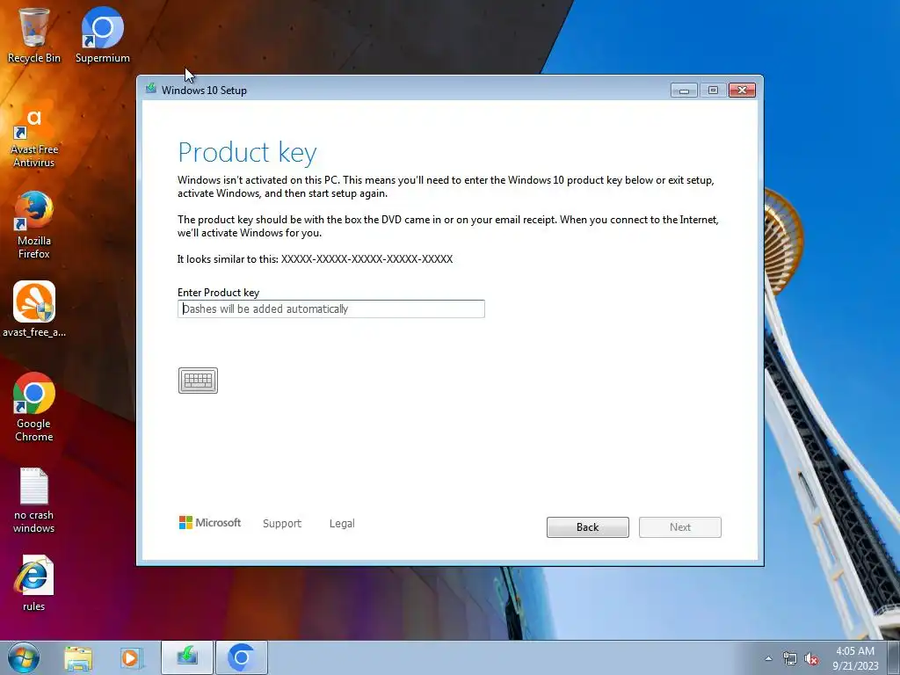Image resolution: width=900 pixels, height=675 pixels.
Task: Open Windows Explorer from the taskbar
Action: coord(78,657)
